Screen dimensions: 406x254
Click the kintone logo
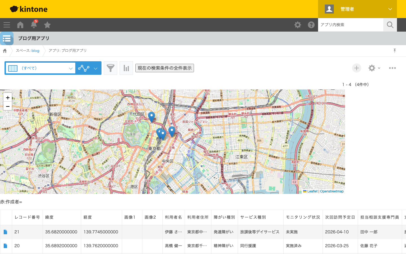[x=29, y=9]
